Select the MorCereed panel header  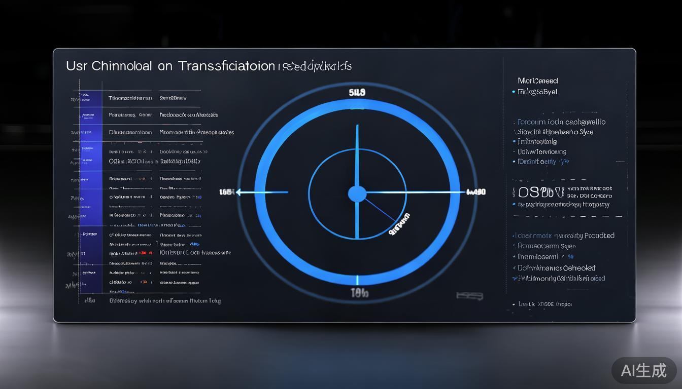(x=539, y=81)
